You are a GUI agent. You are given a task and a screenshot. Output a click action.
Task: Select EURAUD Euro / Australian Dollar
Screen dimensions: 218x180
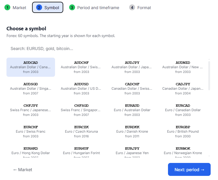tap(132, 110)
